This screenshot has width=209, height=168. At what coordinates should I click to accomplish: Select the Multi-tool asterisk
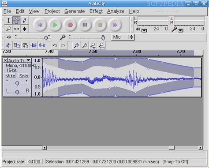pos(25,29)
